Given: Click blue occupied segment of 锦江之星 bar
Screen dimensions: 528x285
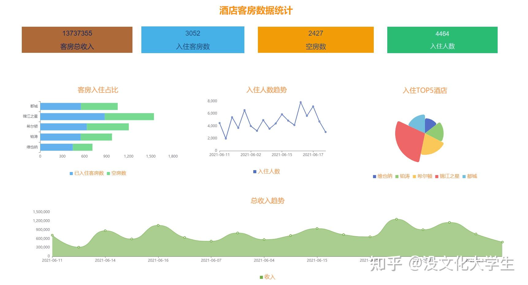Looking at the screenshot, I should tap(72, 116).
